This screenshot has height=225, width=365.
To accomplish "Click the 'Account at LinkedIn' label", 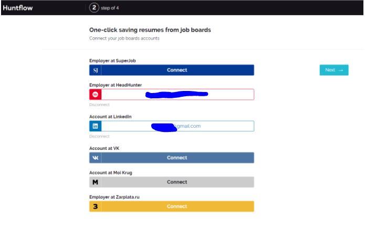I will pos(110,117).
